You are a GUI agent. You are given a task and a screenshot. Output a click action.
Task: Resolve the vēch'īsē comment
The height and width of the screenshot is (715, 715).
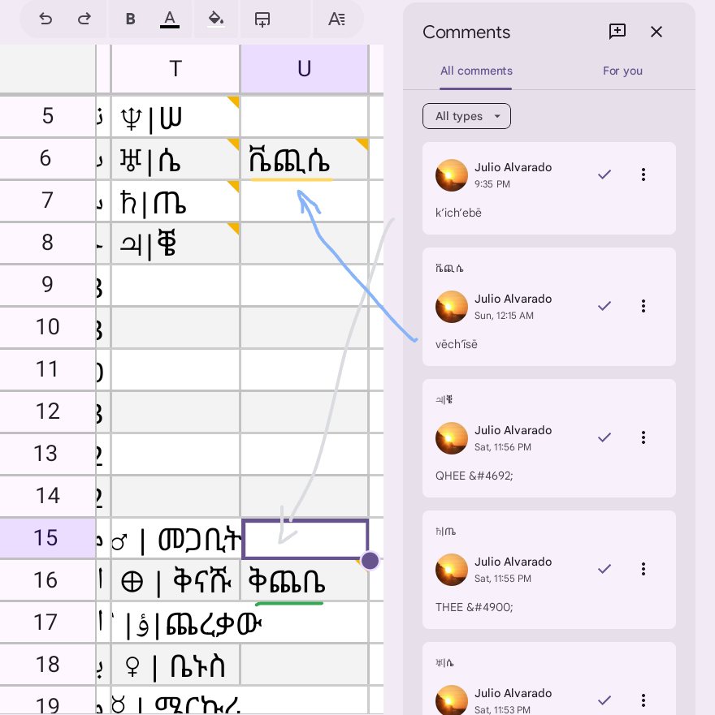(604, 306)
